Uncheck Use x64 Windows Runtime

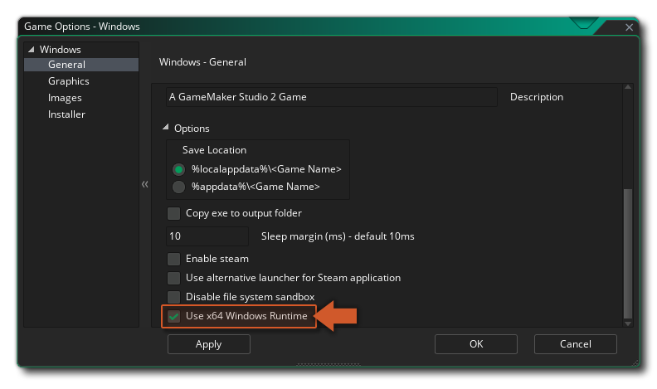173,316
